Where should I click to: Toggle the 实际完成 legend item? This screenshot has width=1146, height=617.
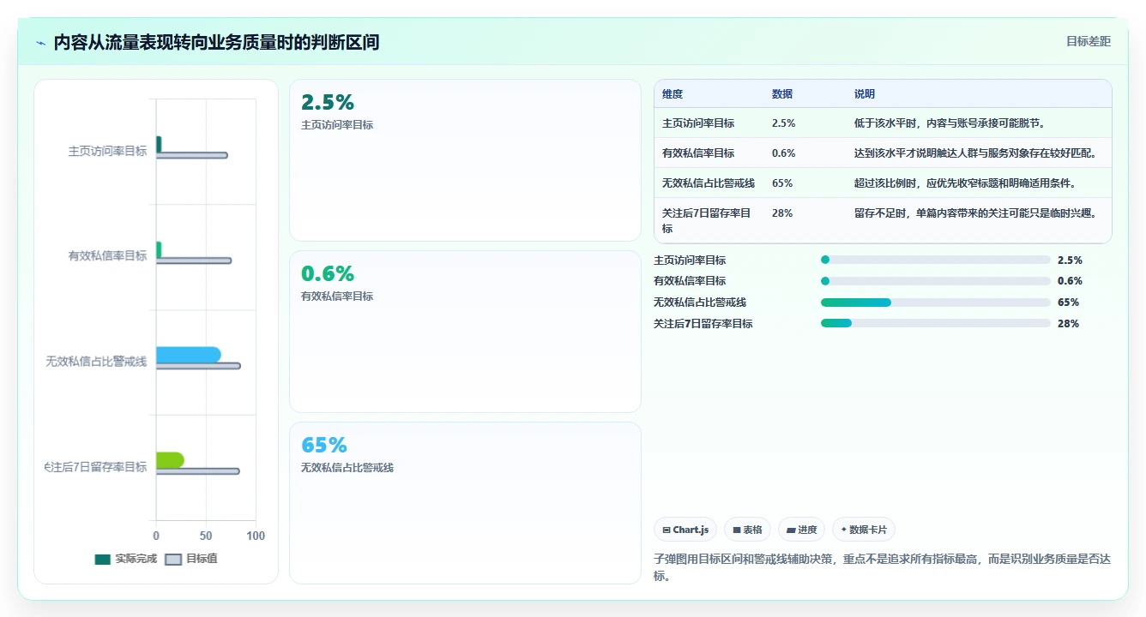point(125,559)
